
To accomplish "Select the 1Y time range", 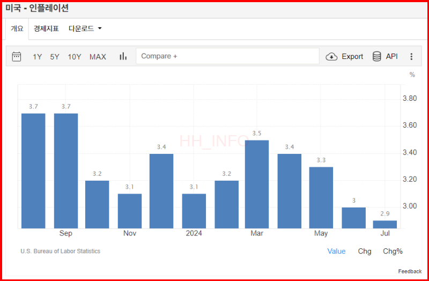I will (37, 57).
